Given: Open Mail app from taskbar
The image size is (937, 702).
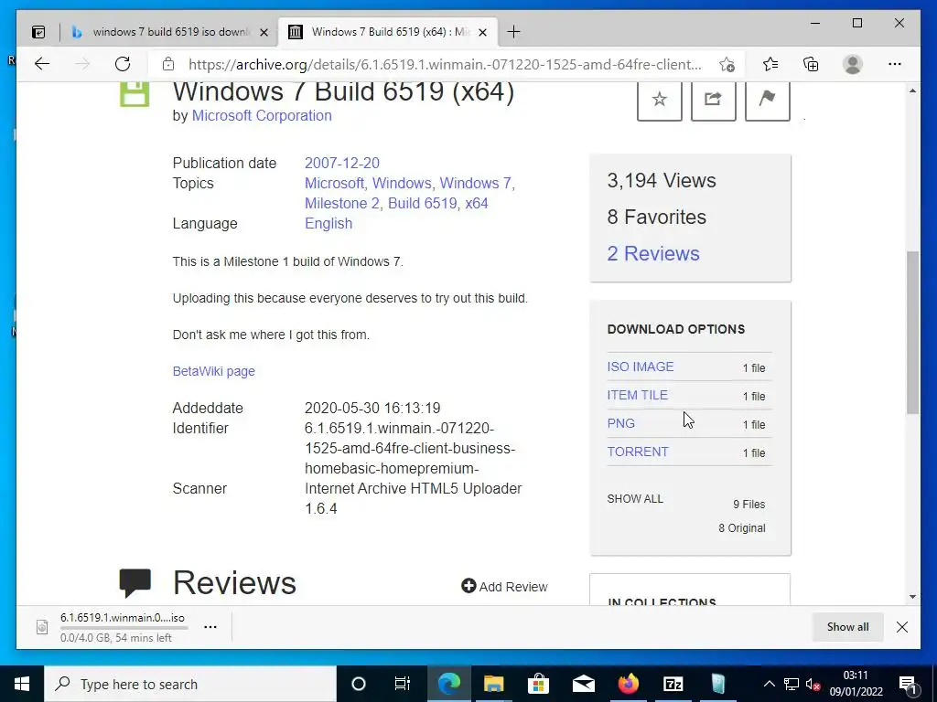Looking at the screenshot, I should click(583, 684).
